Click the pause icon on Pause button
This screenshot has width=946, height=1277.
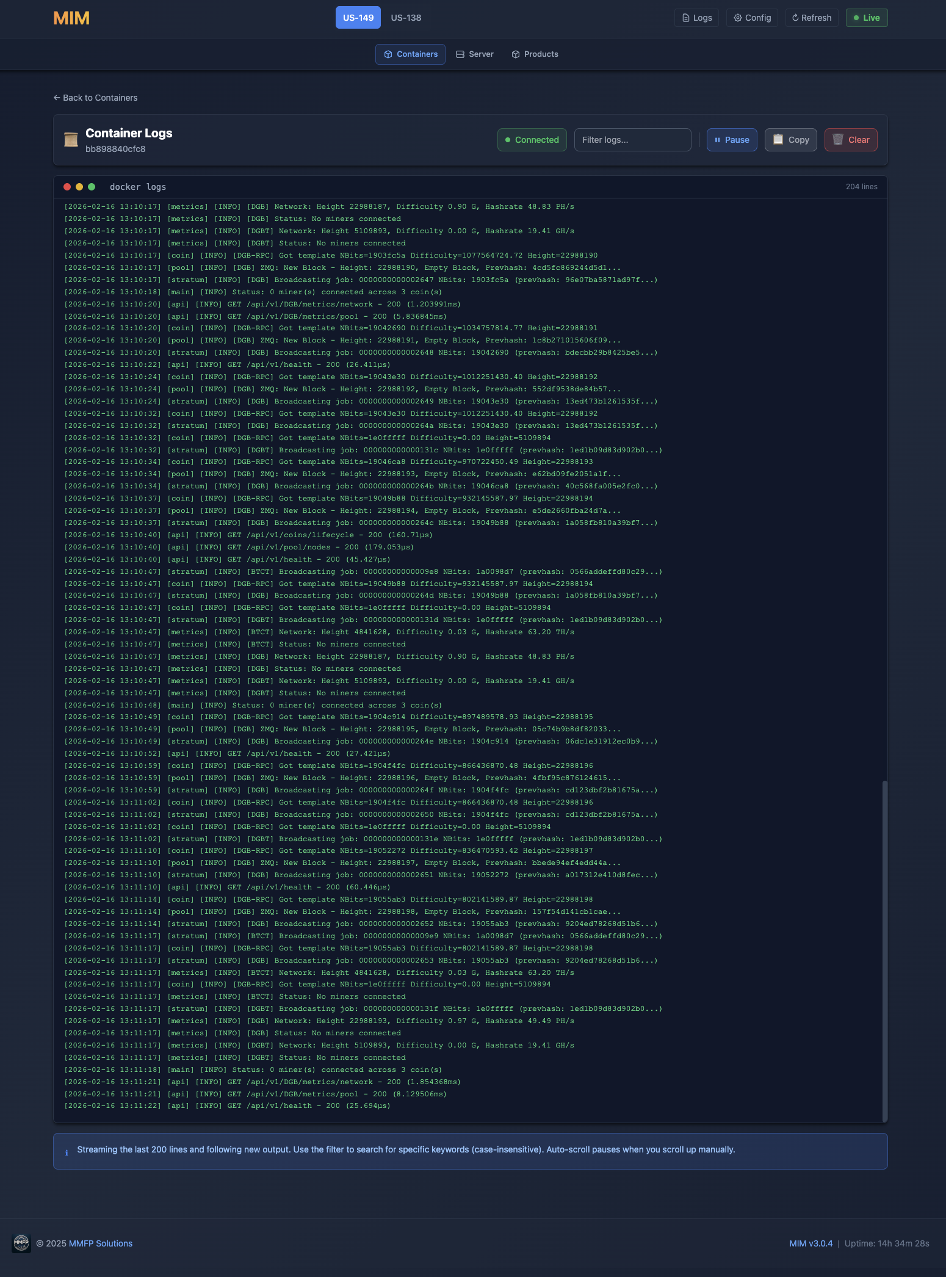point(717,140)
